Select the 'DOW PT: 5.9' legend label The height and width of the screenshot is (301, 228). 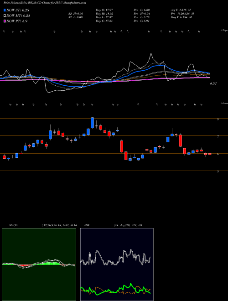pyautogui.click(x=17, y=21)
